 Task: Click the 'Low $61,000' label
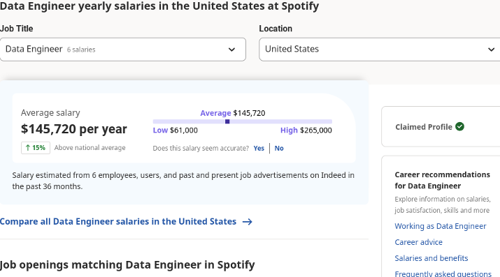[x=175, y=130]
